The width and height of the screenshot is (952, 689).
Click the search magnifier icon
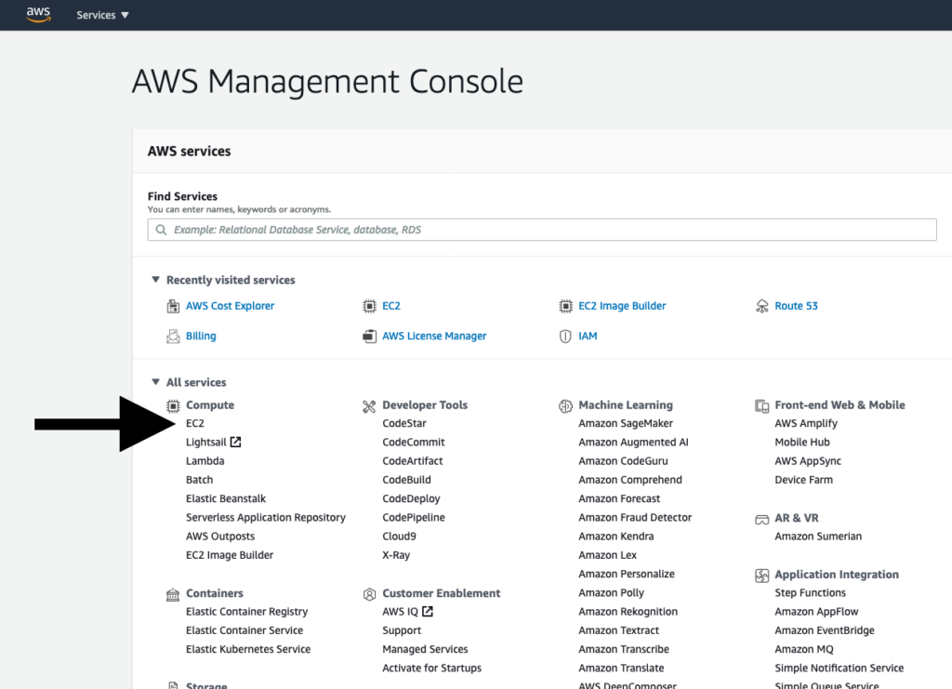pos(161,230)
